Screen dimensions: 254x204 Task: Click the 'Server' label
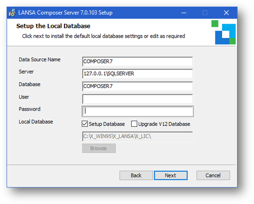coord(26,72)
